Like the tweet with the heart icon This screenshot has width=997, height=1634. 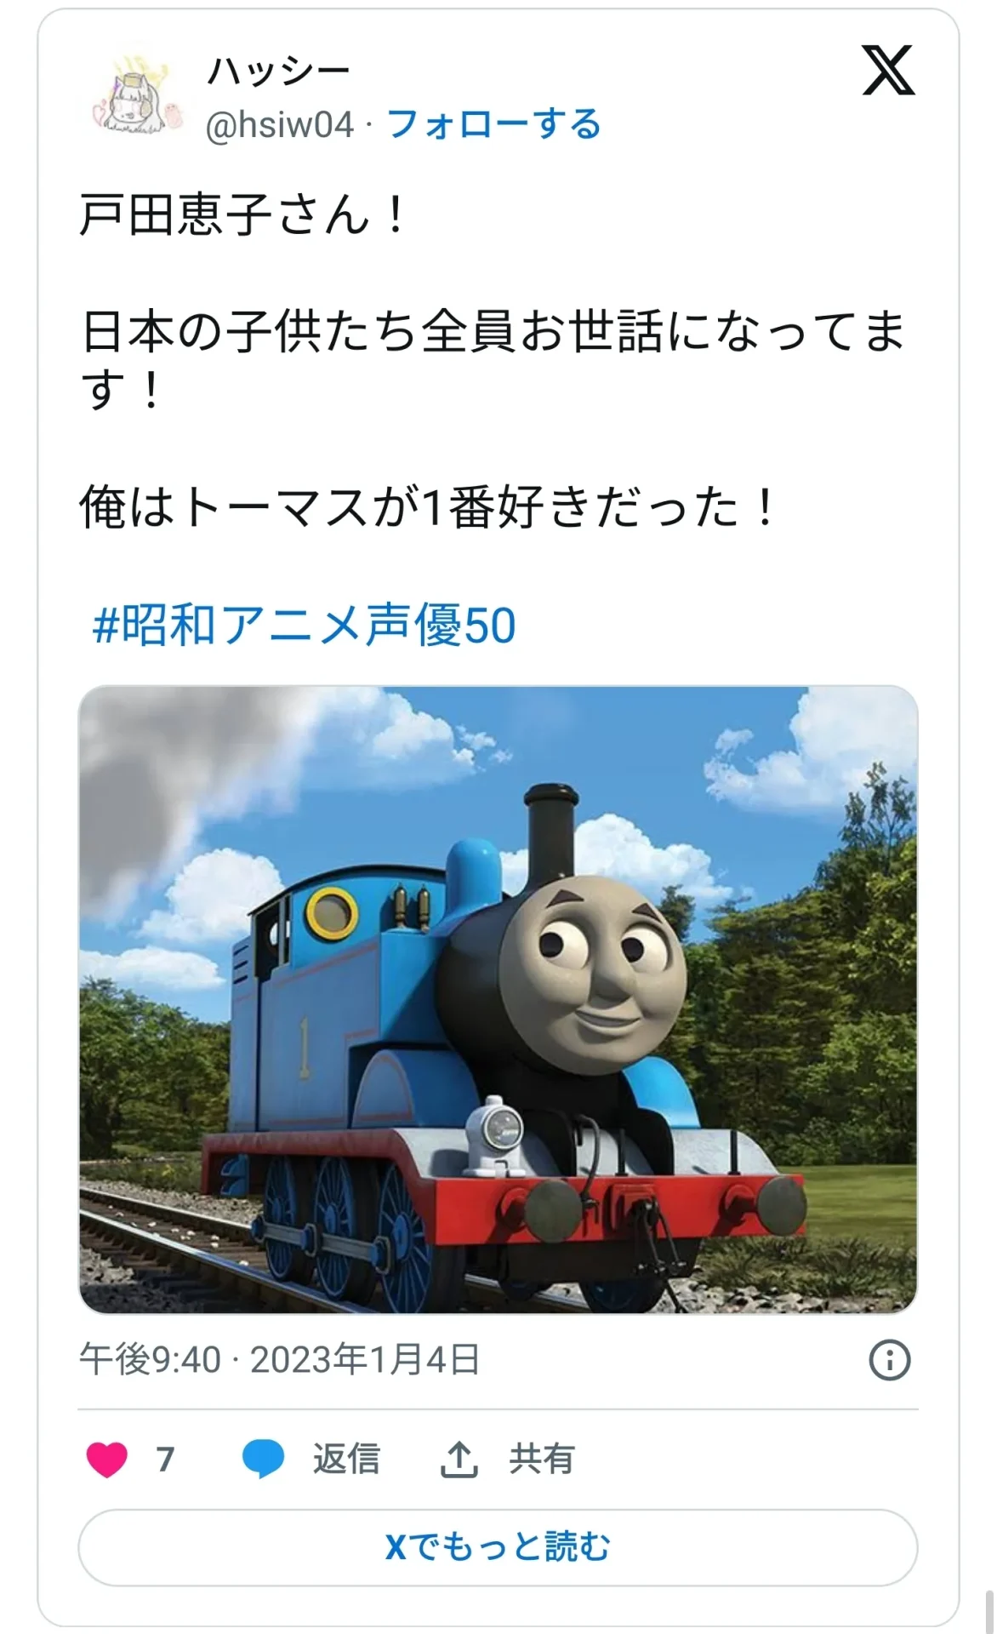(x=107, y=1459)
